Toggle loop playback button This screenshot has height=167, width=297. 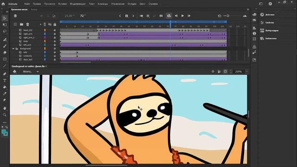click(169, 16)
